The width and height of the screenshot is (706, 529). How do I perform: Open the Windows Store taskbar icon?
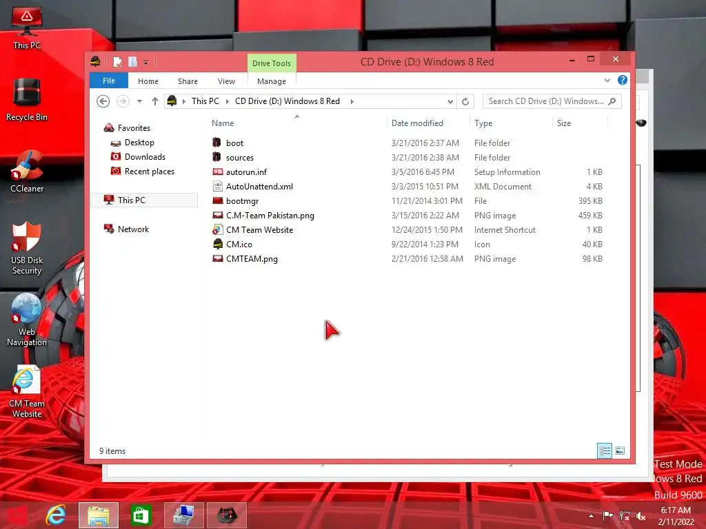pos(141,515)
